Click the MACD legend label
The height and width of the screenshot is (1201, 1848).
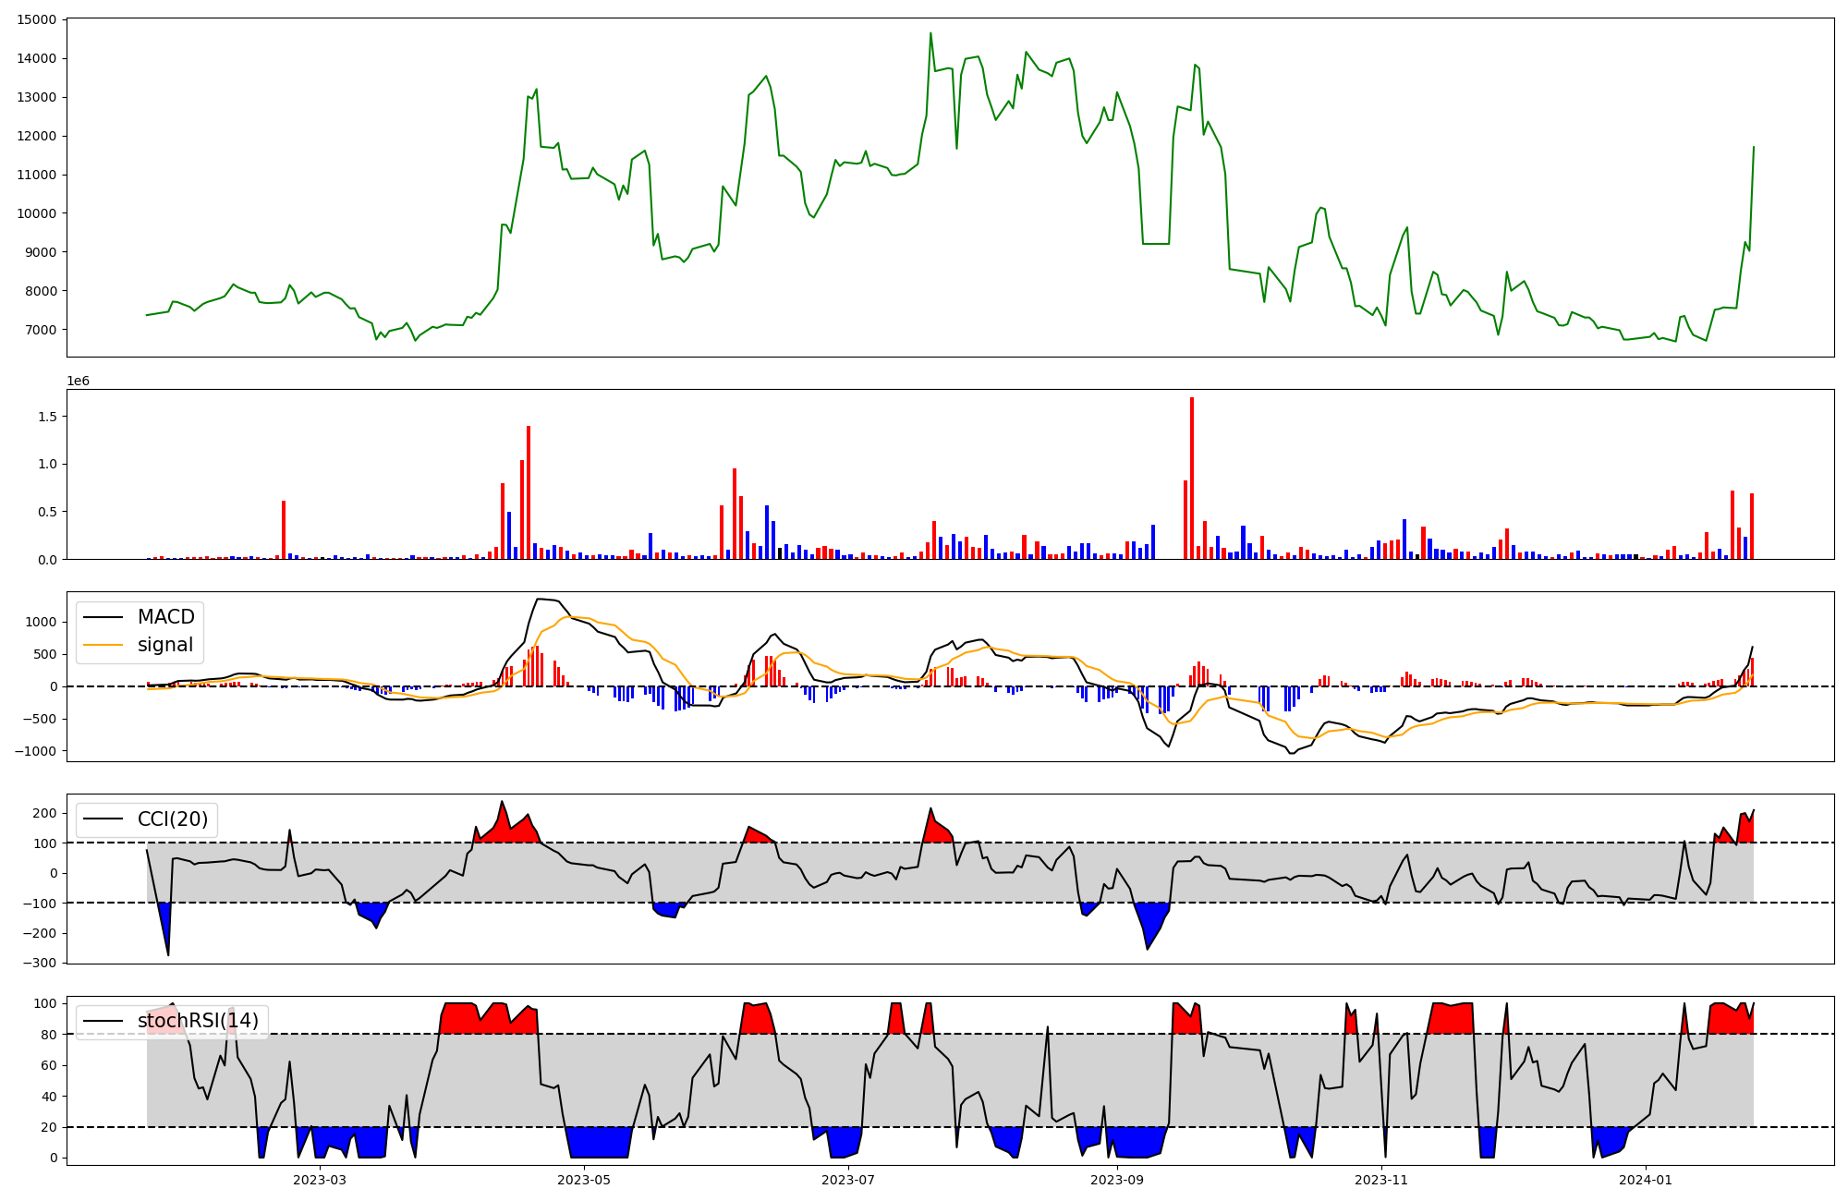tap(165, 617)
